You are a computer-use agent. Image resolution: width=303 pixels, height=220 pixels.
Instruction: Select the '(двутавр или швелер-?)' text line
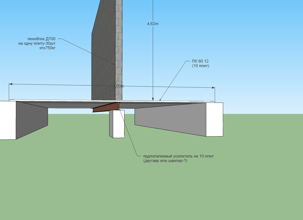coord(165,161)
